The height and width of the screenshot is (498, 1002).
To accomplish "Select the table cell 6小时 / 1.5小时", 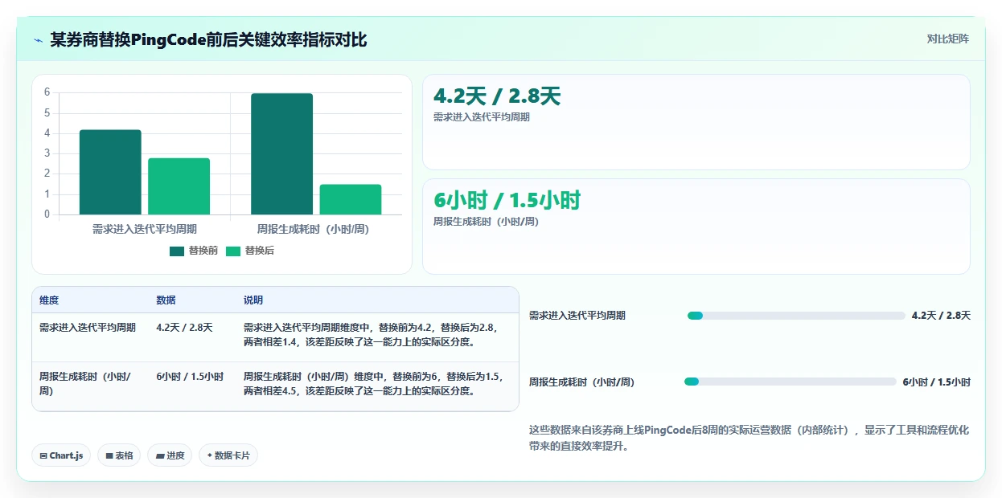I will pyautogui.click(x=190, y=377).
